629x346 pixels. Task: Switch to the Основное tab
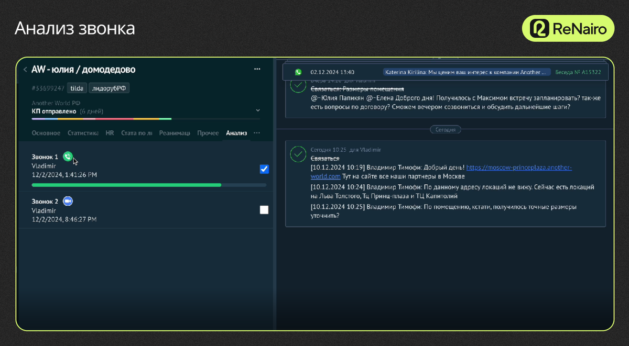(46, 133)
